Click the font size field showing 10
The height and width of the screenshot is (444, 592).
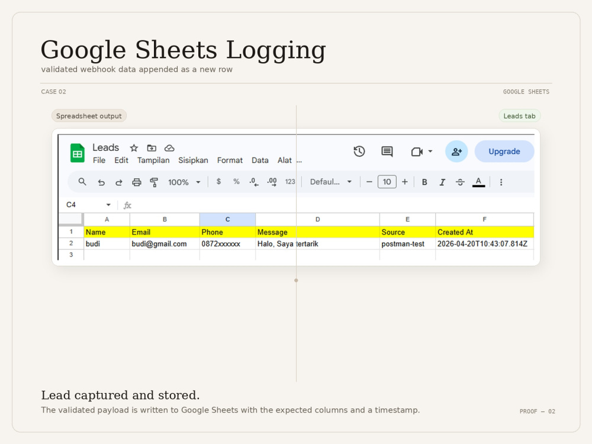point(387,182)
